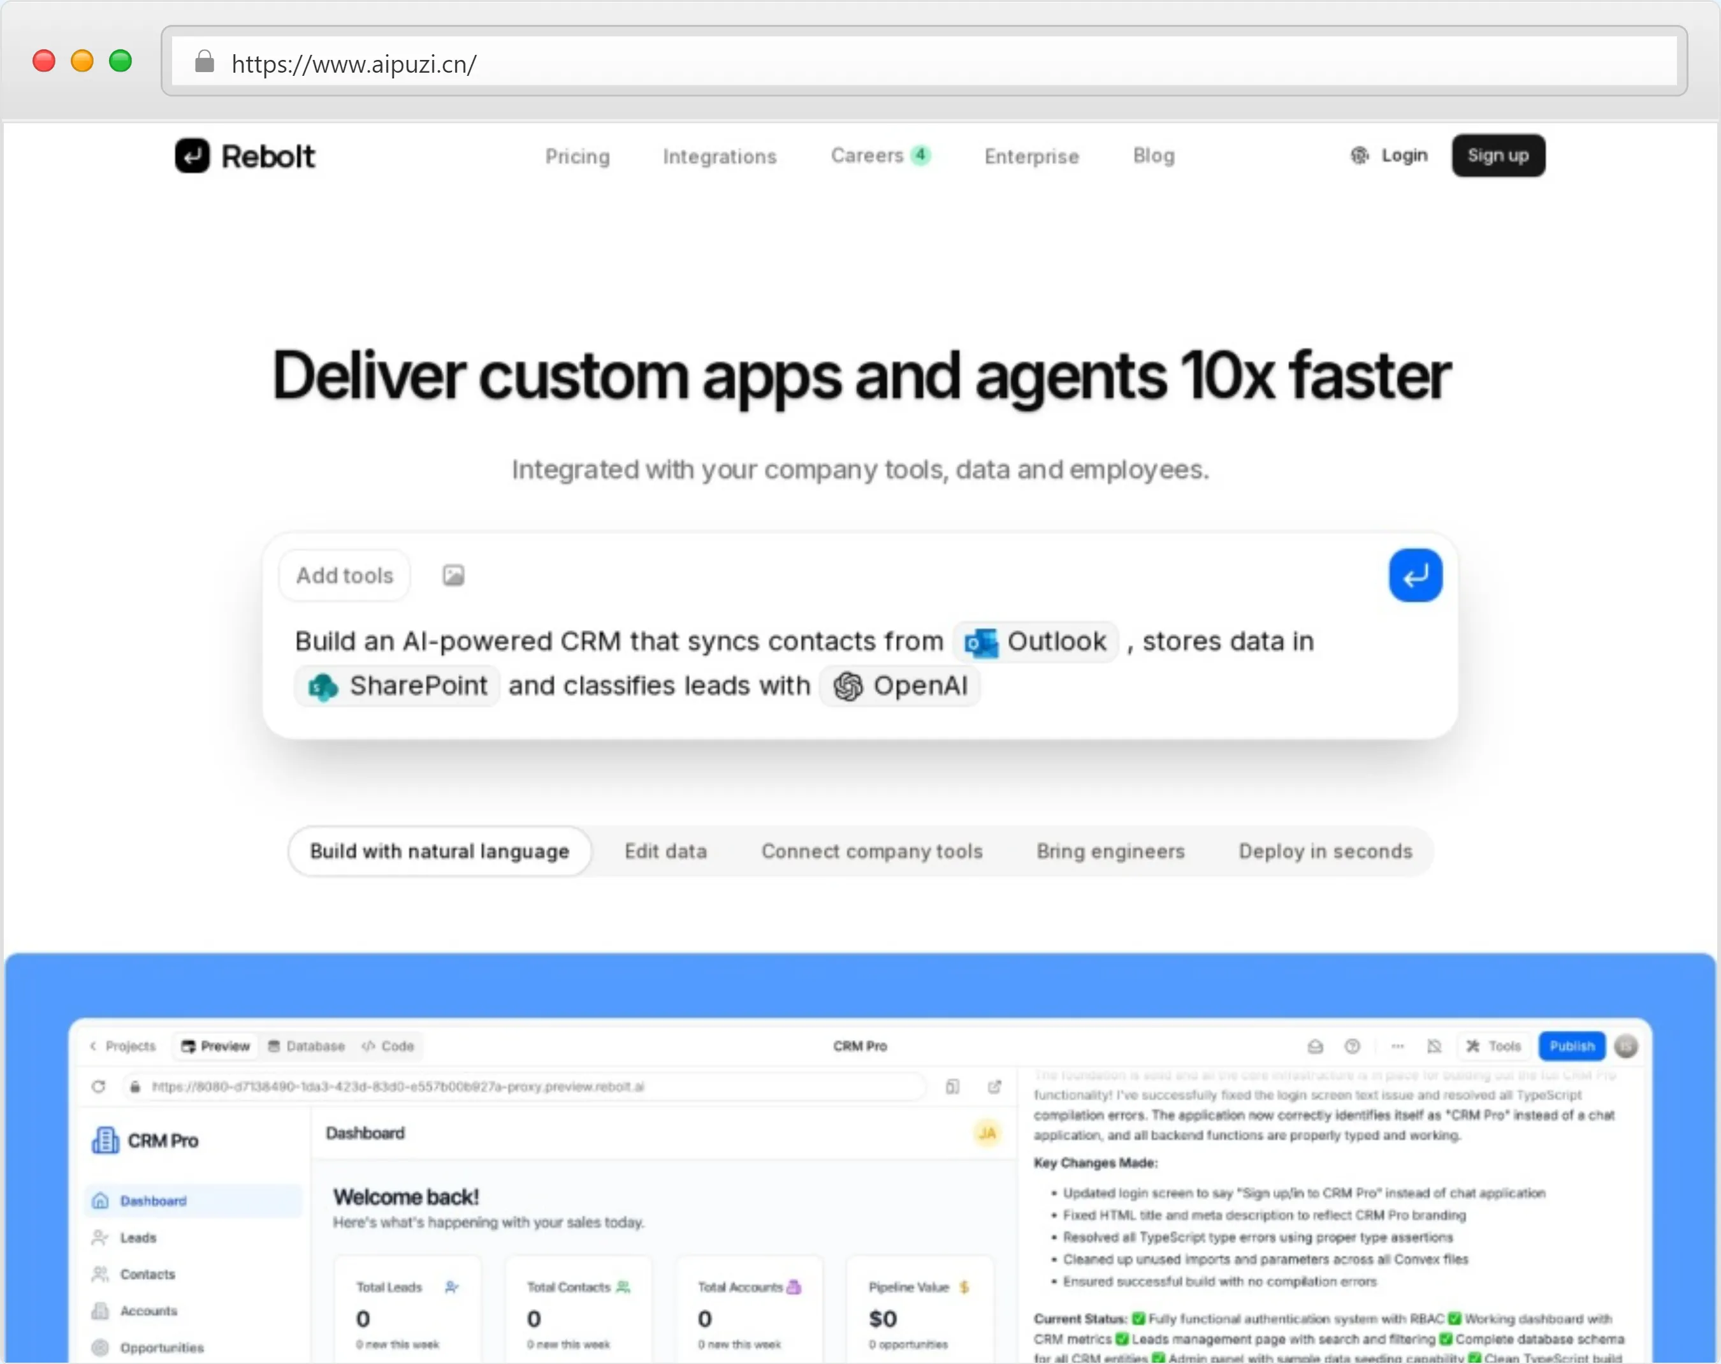Viewport: 1721px width, 1364px height.
Task: Click the CRM Pro building logo
Action: (x=105, y=1140)
